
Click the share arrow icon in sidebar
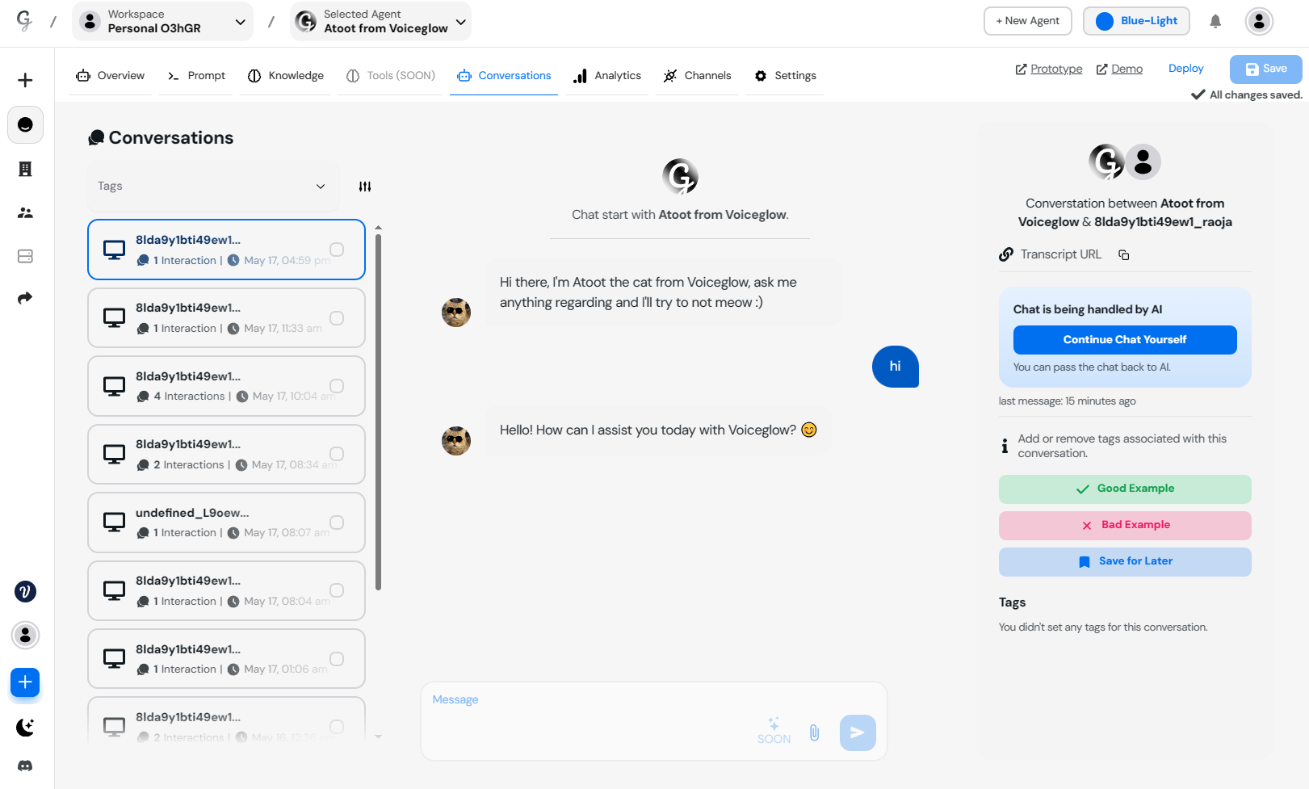[25, 298]
